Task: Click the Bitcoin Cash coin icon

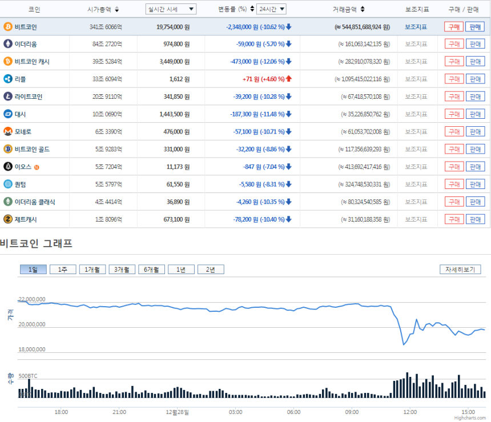Action: pyautogui.click(x=8, y=62)
